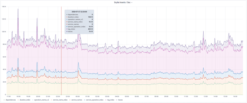Toggle the service_names legend entry
The height and width of the screenshot is (103, 247).
[x=77, y=100]
